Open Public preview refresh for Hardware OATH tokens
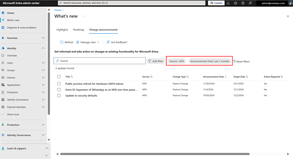This screenshot has width=293, height=162. click(x=94, y=84)
